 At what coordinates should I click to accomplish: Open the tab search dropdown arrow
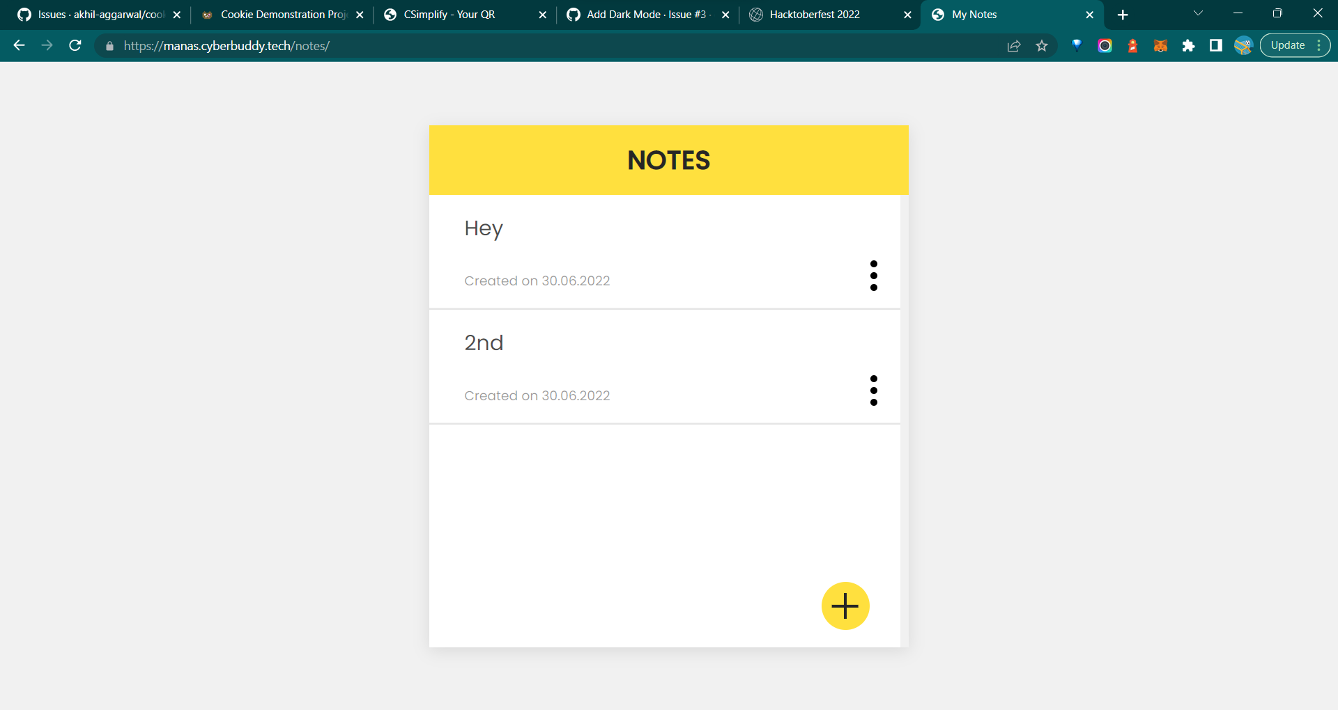(x=1197, y=13)
